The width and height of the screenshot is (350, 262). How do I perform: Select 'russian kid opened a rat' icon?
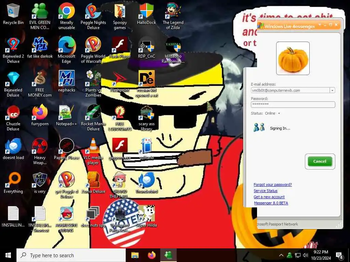pos(147,84)
